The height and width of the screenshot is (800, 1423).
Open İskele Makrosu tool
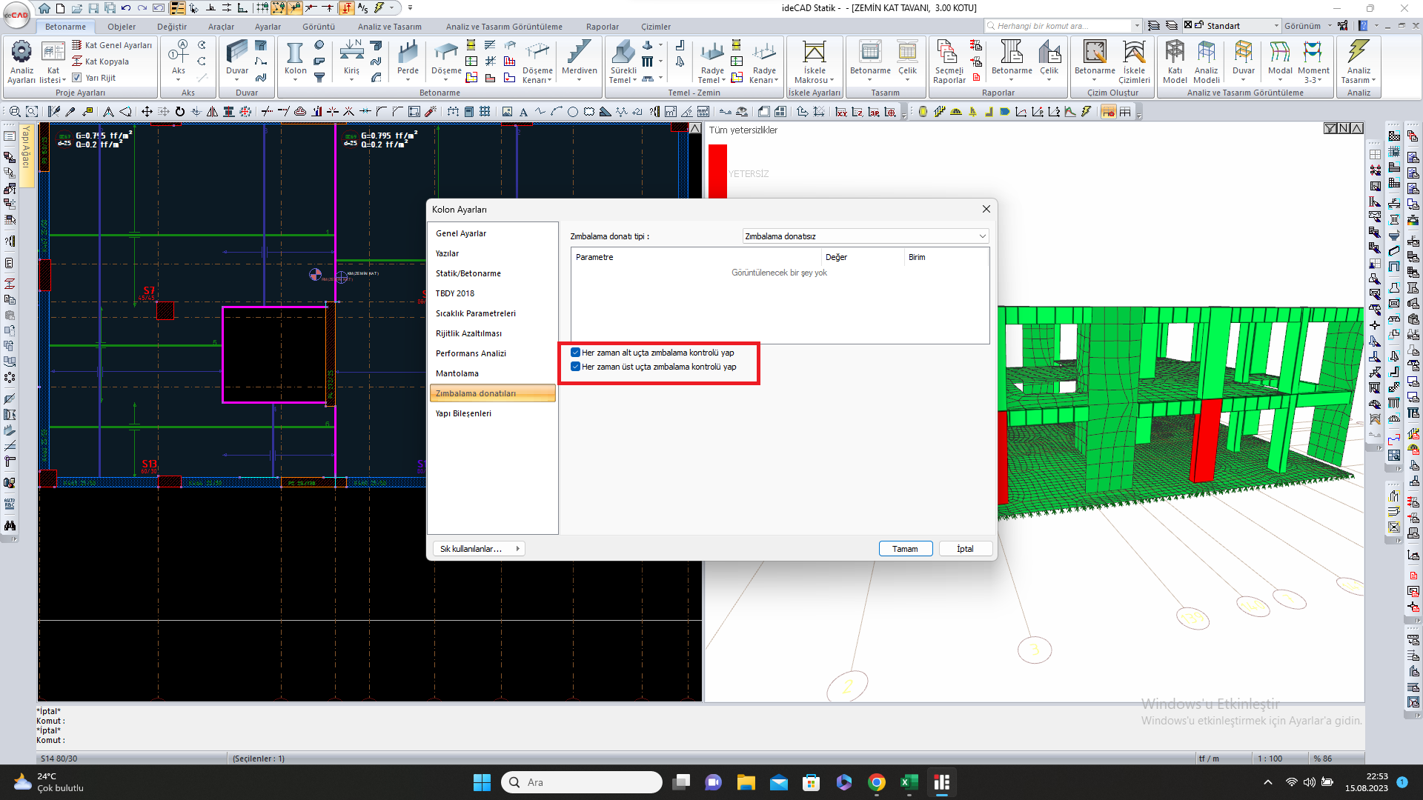814,61
